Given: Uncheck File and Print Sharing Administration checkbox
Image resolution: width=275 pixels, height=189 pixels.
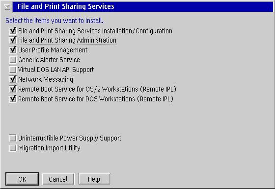Looking at the screenshot, I should click(13, 40).
